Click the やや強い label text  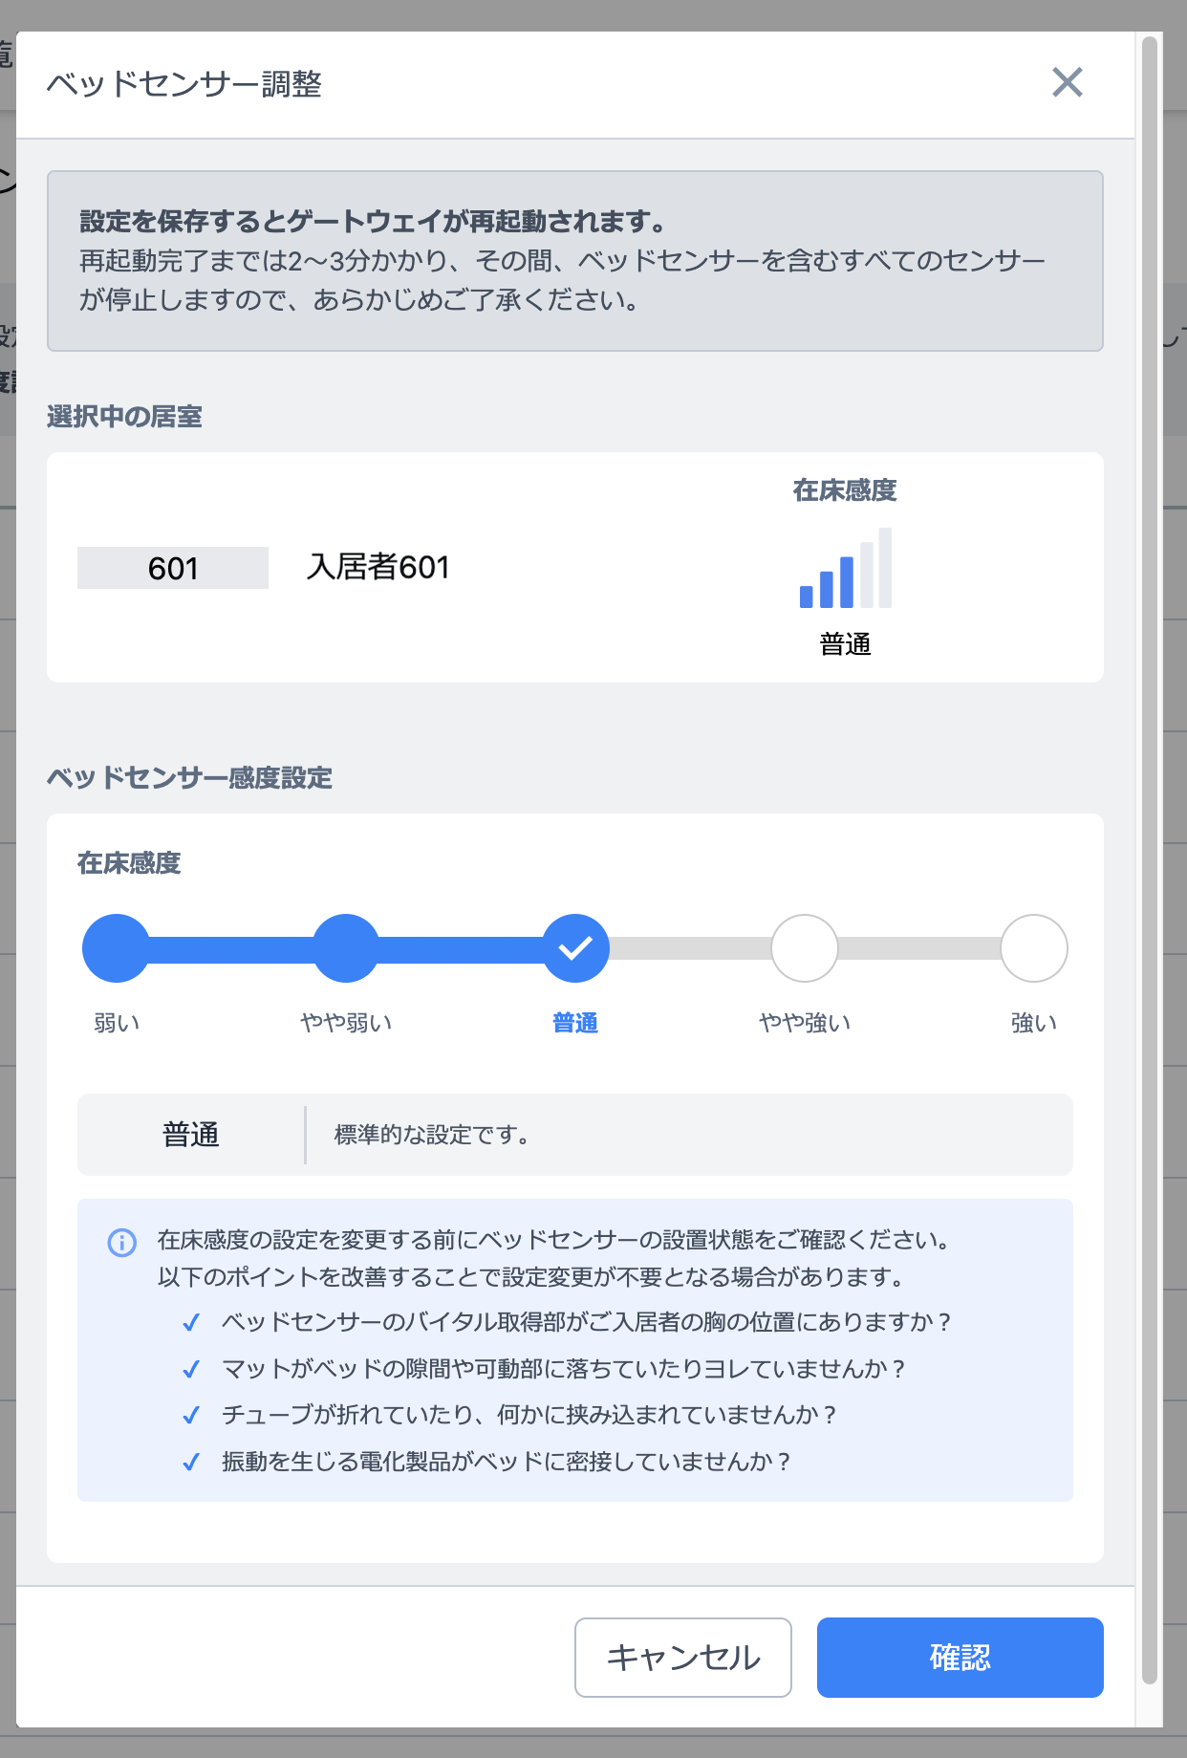pyautogui.click(x=805, y=1023)
